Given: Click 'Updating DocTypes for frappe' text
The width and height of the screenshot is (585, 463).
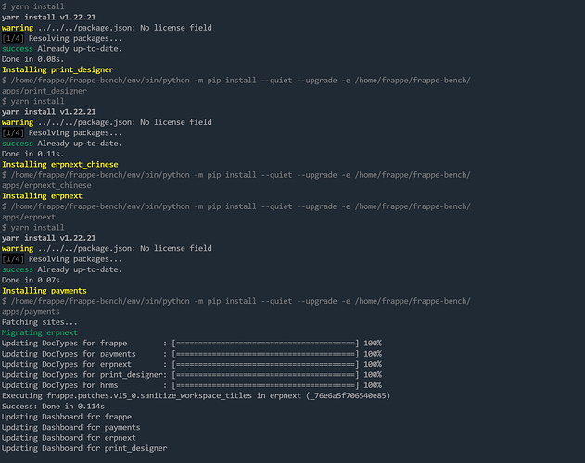Looking at the screenshot, I should point(65,344).
